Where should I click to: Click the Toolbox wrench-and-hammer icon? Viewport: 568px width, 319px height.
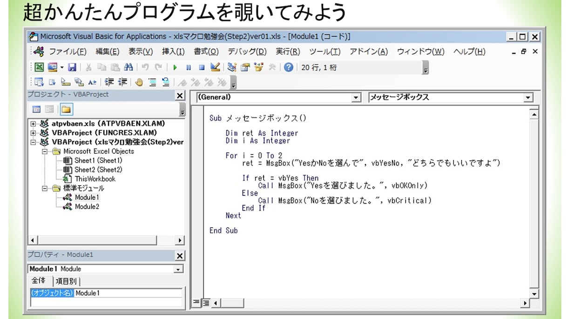coord(272,67)
